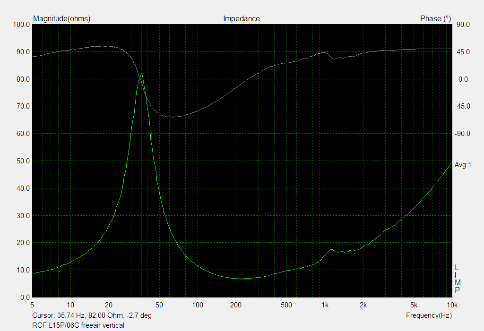Viewport: 484px width, 331px height.
Task: Click the cursor readout '35.74 Hz, 82.00 Ohm'
Action: (x=91, y=315)
